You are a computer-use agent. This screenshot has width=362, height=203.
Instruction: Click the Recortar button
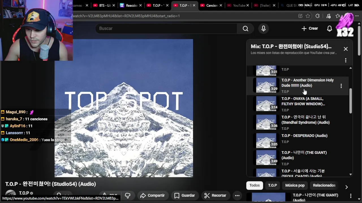(216, 195)
